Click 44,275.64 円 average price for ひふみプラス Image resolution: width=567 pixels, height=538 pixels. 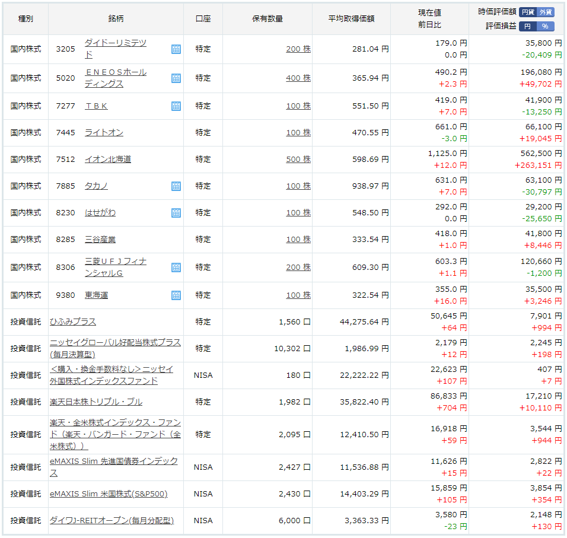[x=364, y=322]
